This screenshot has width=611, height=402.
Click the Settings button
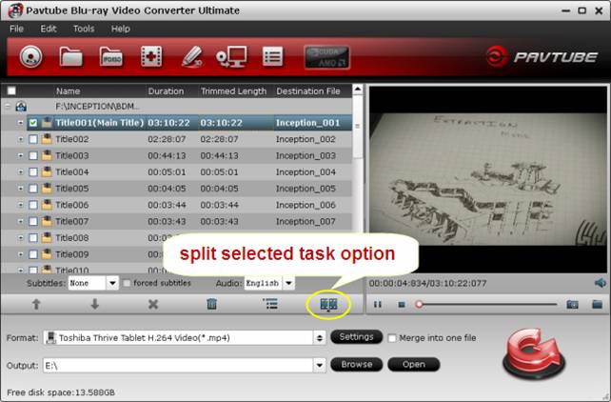pyautogui.click(x=356, y=337)
